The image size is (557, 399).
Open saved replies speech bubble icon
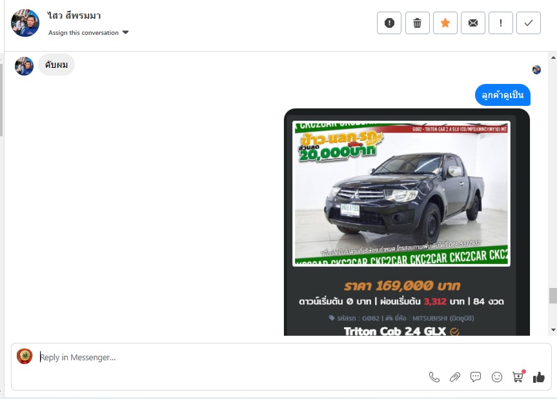pyautogui.click(x=475, y=377)
